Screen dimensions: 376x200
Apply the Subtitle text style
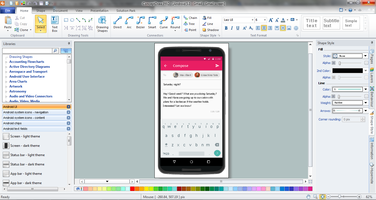coord(331,23)
